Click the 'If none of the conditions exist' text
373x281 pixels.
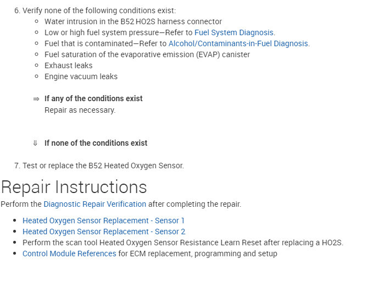click(96, 143)
